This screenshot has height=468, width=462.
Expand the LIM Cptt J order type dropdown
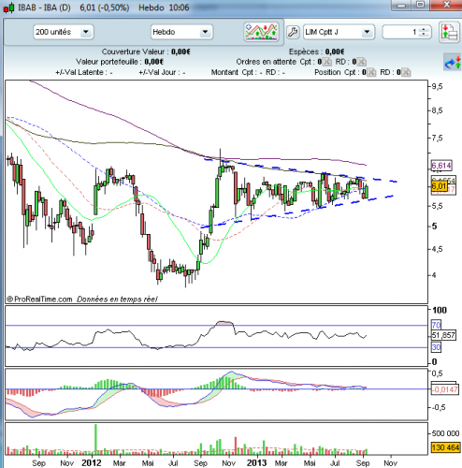pyautogui.click(x=339, y=32)
